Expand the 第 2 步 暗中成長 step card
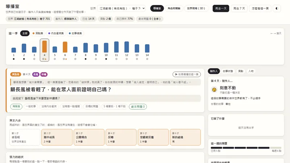This screenshot has height=163, width=290. (x=57, y=137)
